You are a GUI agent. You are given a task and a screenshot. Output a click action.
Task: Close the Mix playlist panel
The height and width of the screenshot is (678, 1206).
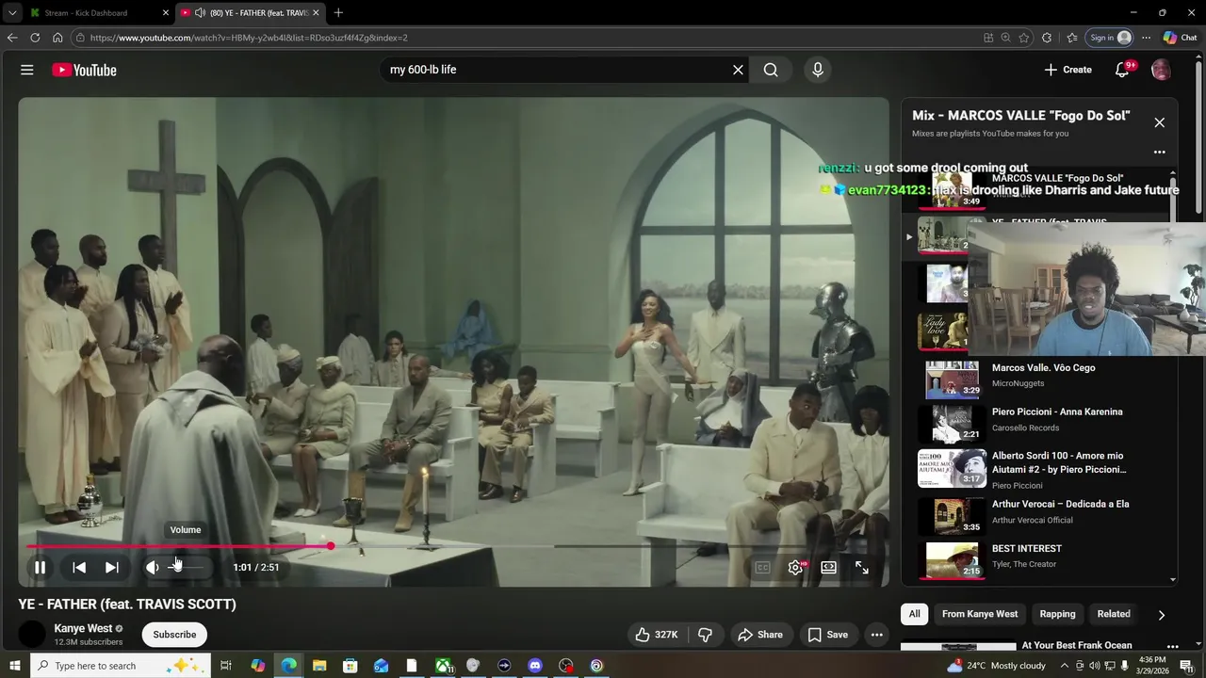pyautogui.click(x=1160, y=122)
